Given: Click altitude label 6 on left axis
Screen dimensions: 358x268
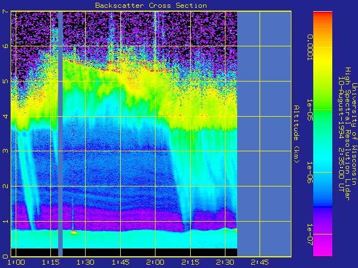Looking at the screenshot, I should [x=5, y=46].
